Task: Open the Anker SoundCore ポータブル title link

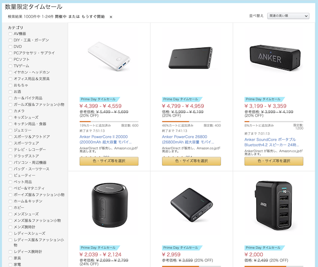Action: [x=272, y=142]
